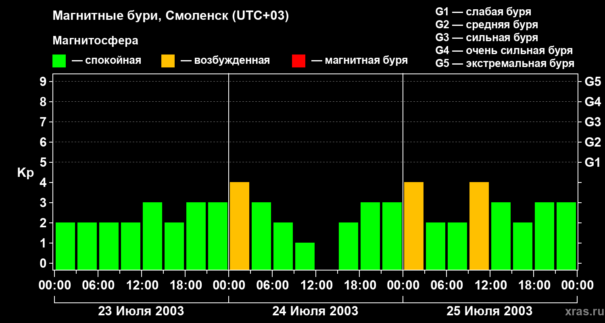This screenshot has height=323, width=605.
Task: Select the shortest green bar with Kp 1
Action: click(305, 256)
